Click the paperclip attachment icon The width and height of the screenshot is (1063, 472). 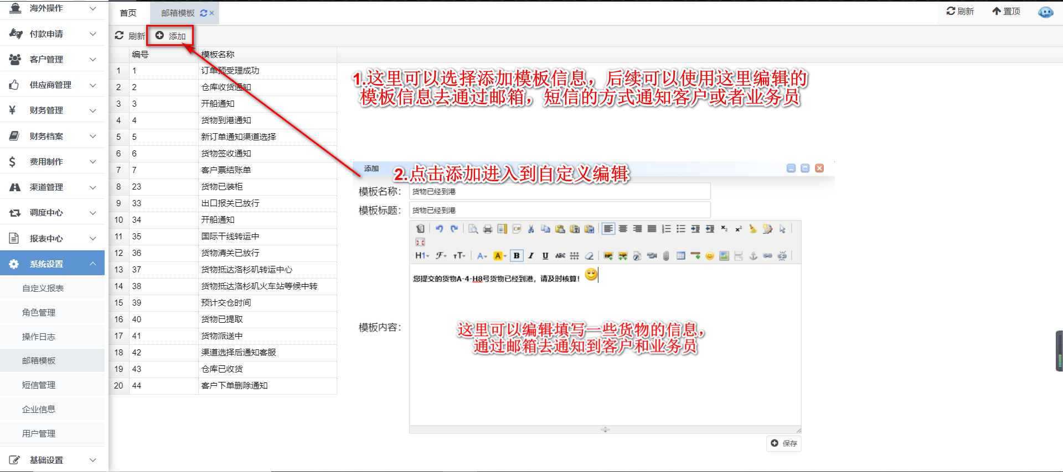point(666,256)
